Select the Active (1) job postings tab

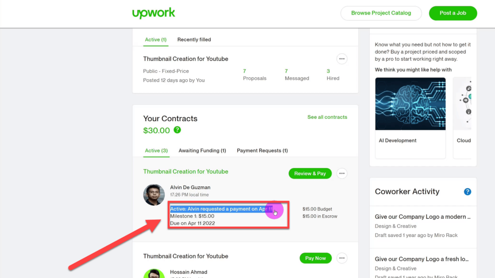click(156, 40)
